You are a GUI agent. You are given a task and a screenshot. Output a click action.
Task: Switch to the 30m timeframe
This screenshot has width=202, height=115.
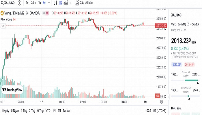[x=33, y=3]
